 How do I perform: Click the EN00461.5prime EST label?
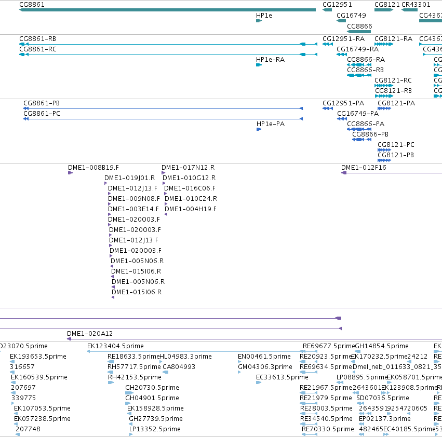pos(264,357)
